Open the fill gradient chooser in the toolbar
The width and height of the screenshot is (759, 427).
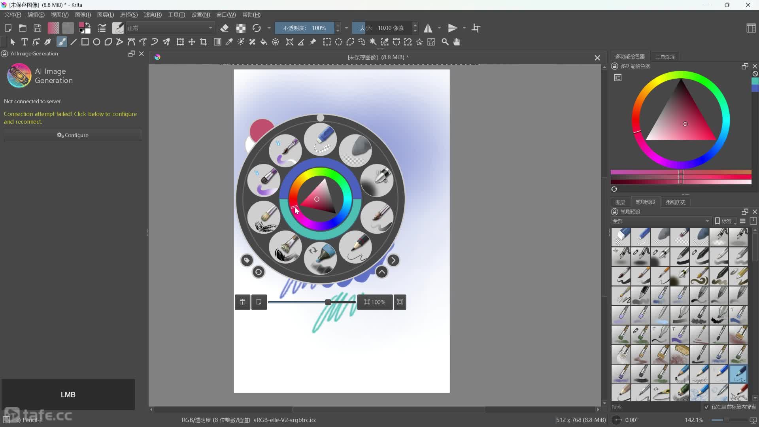click(x=53, y=28)
